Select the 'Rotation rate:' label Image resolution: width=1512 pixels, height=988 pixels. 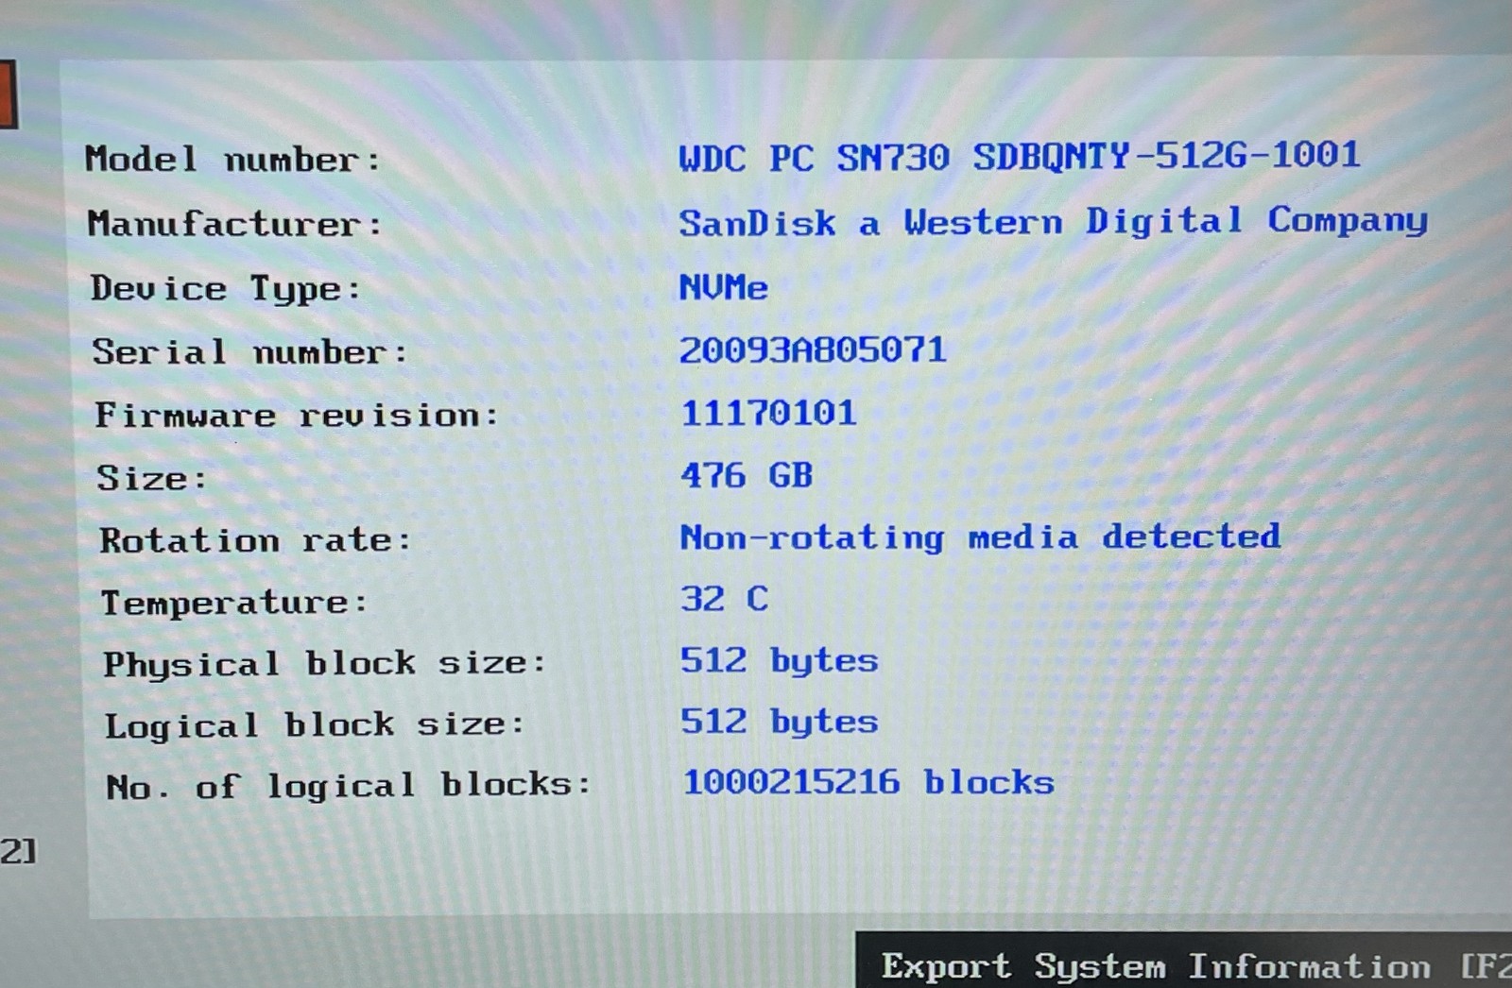click(x=255, y=539)
